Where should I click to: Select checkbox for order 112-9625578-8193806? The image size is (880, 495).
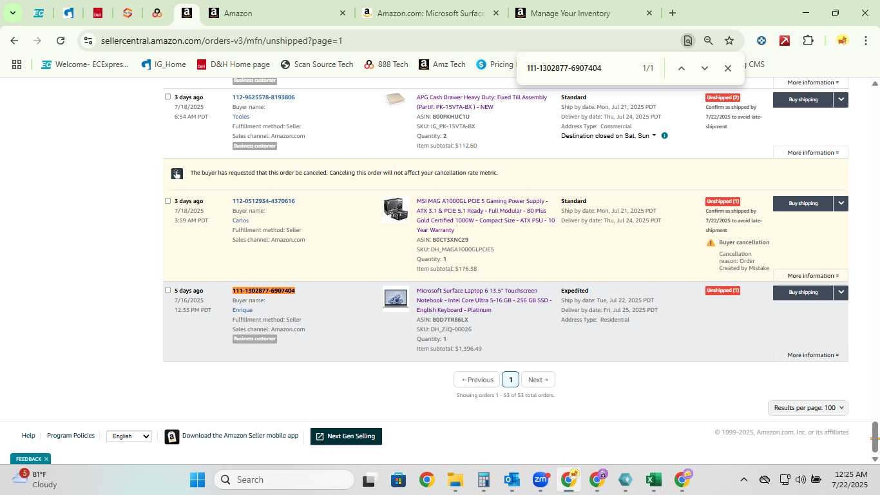pyautogui.click(x=168, y=97)
